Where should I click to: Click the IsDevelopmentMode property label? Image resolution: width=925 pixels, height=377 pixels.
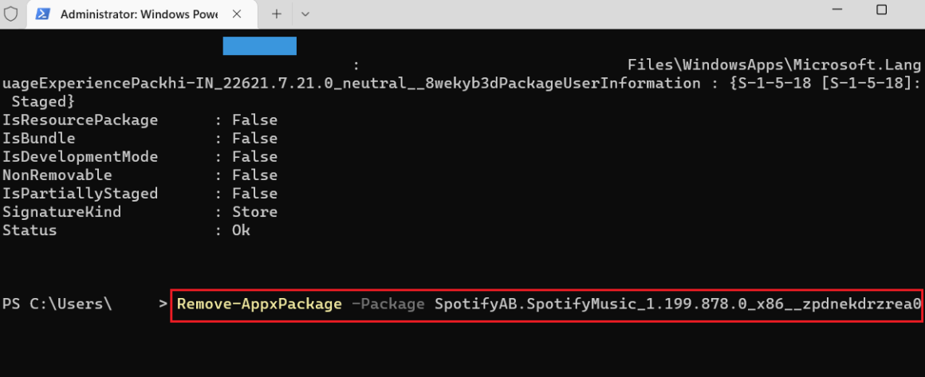80,157
